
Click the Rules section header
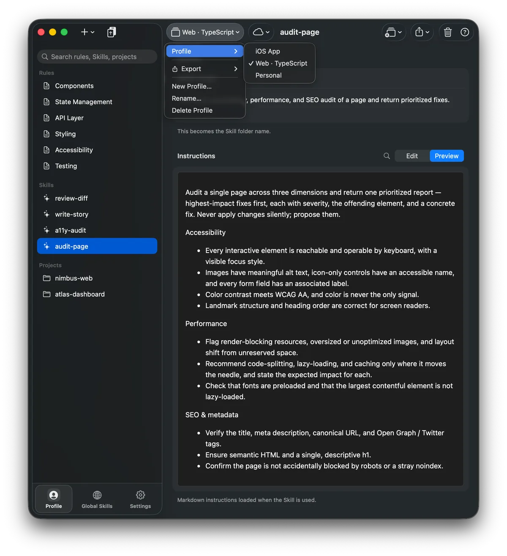click(46, 73)
